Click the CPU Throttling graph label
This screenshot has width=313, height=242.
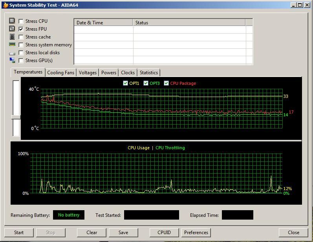point(170,148)
